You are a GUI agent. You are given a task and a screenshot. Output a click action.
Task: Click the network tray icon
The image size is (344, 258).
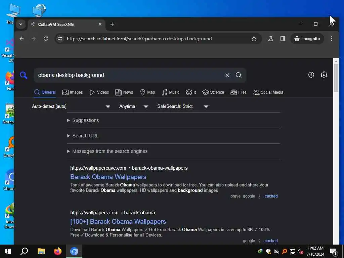pos(292,251)
